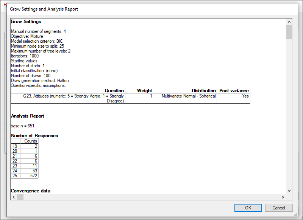
Task: Click the Convergence data heading
Action: (31, 191)
